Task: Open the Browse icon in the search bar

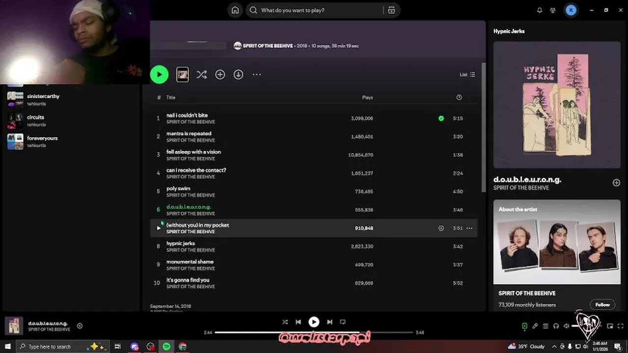Action: point(392,10)
